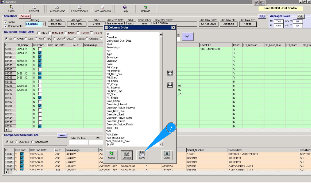The width and height of the screenshot is (311, 183).
Task: Click the APU button
Action: [262, 17]
